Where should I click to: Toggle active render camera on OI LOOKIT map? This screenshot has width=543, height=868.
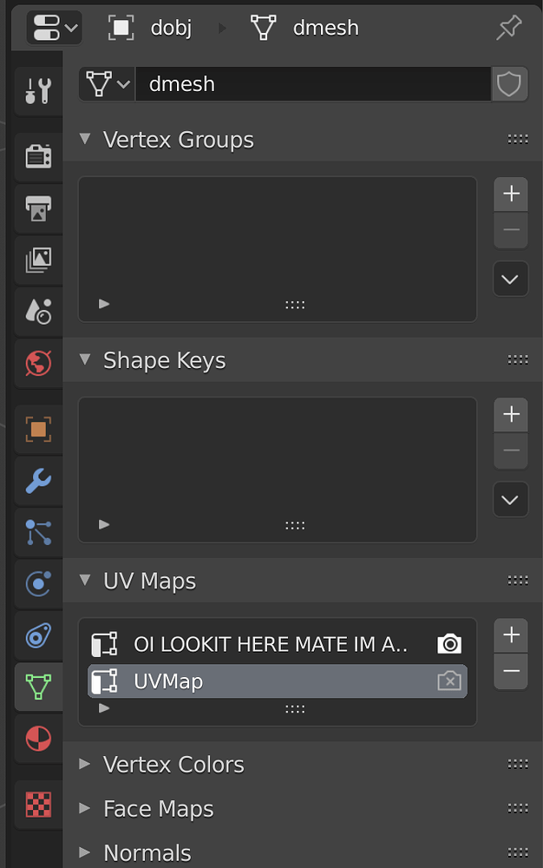(449, 644)
